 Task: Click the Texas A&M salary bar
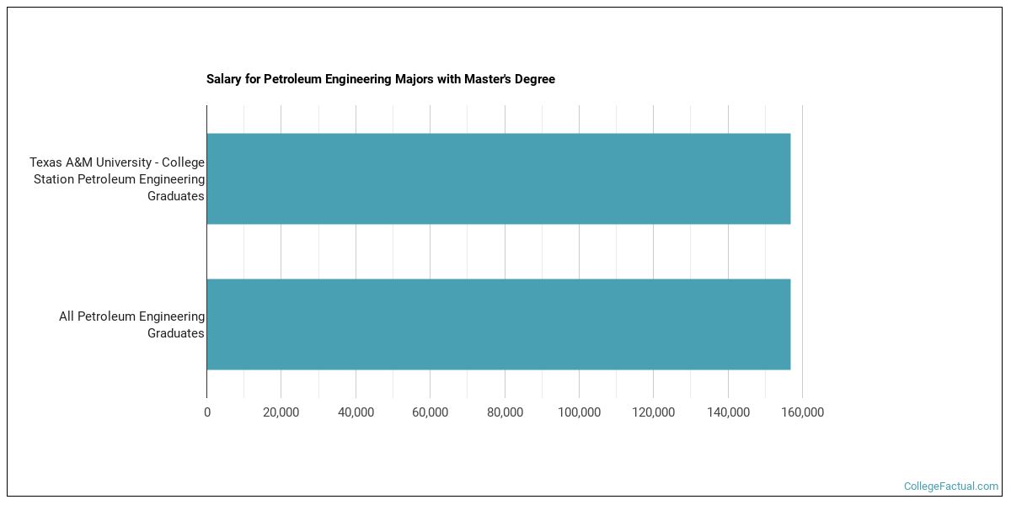497,178
